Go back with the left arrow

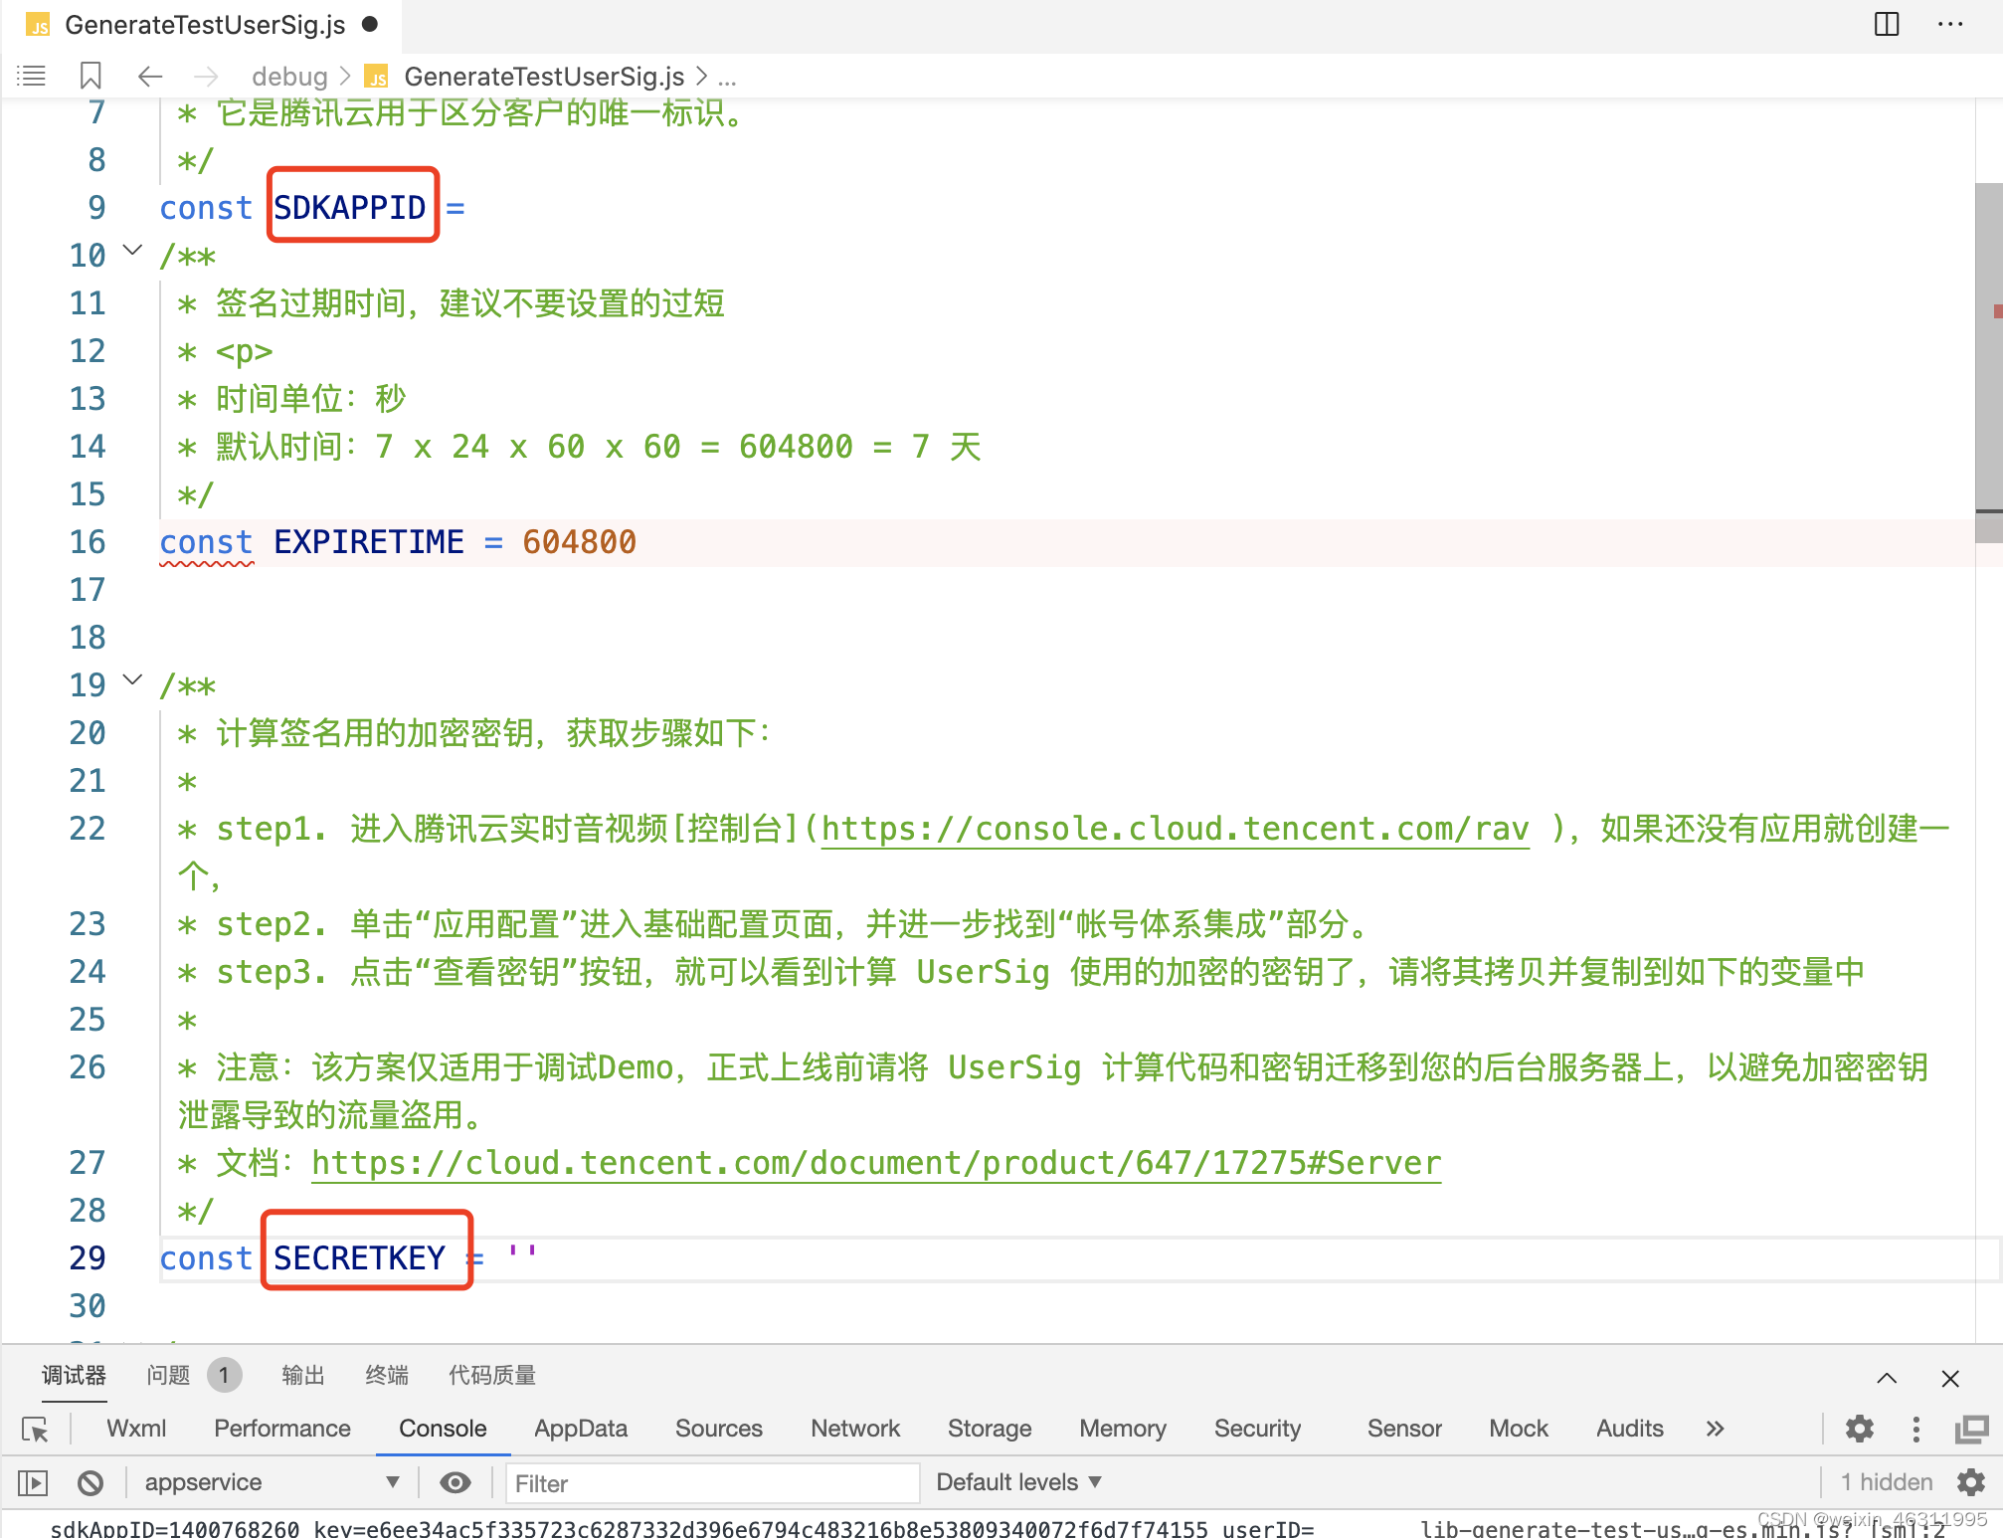click(150, 76)
